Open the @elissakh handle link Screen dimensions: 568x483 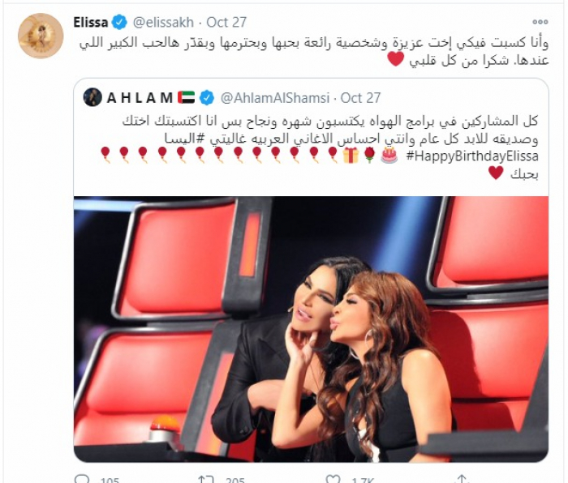point(163,23)
